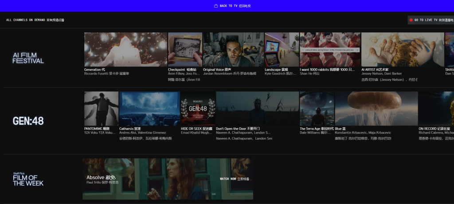Open the GEN:48 channel logo
This screenshot has height=204, width=454.
coord(28,121)
